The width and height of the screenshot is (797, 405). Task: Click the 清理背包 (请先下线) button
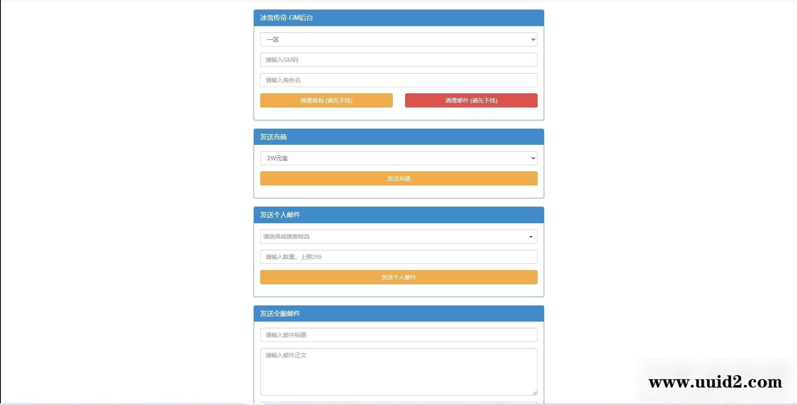326,100
